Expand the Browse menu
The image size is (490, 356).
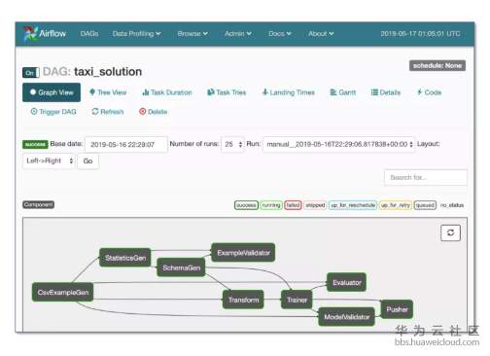pos(192,34)
